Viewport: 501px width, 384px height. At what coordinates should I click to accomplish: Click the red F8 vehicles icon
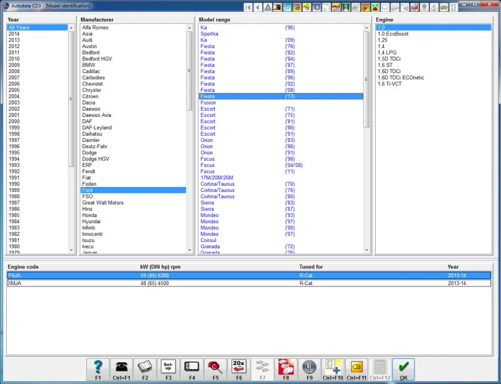(286, 370)
